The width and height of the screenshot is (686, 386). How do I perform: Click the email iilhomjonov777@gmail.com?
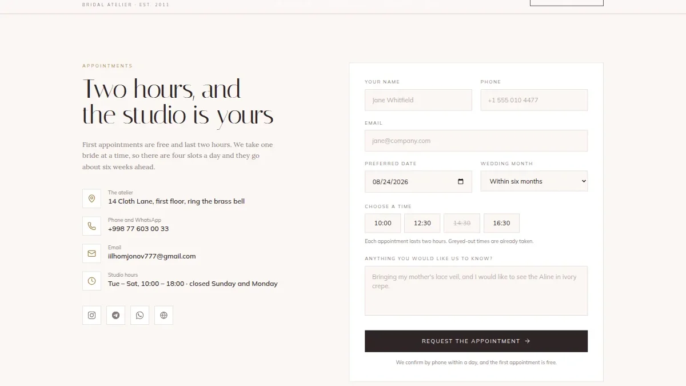(x=152, y=256)
